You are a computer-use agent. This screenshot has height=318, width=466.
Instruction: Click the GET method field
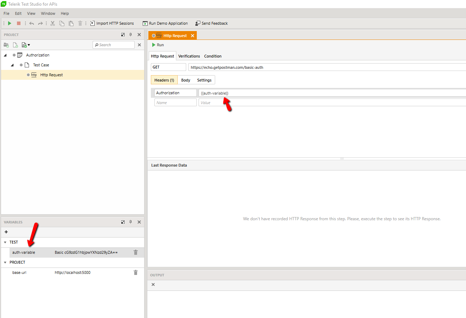click(169, 67)
